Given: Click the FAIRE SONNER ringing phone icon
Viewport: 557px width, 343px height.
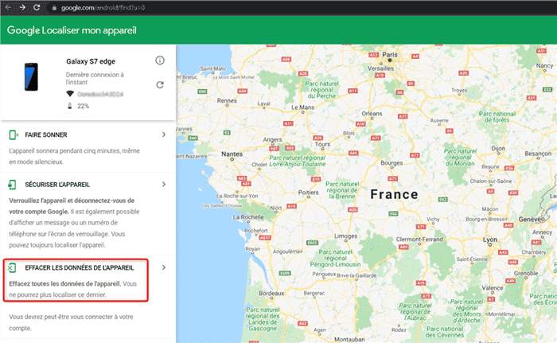Looking at the screenshot, I should point(14,134).
